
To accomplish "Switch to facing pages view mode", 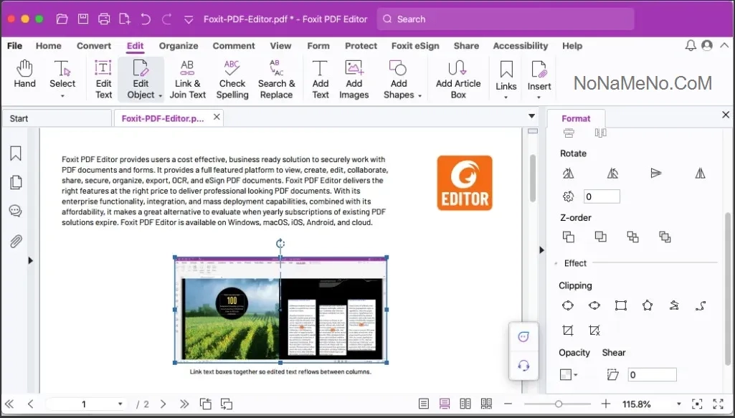I will tap(465, 404).
